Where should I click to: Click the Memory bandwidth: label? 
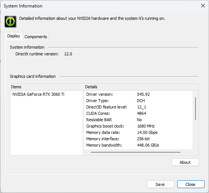tap(104, 145)
